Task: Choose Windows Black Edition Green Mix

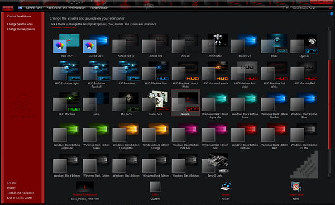Action: [x=66, y=136]
